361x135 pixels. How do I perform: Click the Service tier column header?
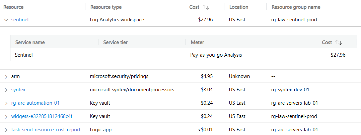(115, 42)
